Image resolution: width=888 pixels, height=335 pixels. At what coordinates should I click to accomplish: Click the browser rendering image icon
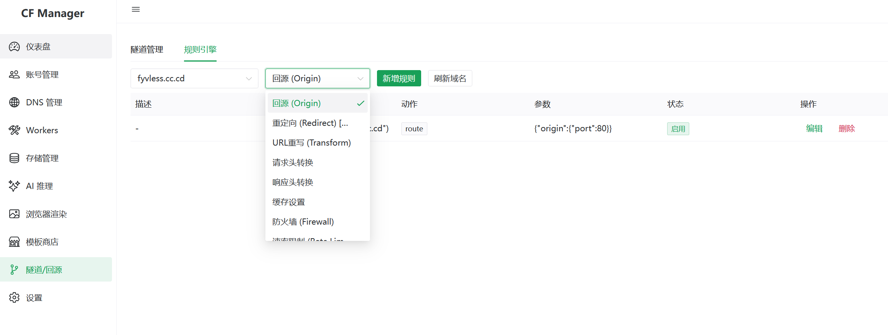[x=14, y=214]
